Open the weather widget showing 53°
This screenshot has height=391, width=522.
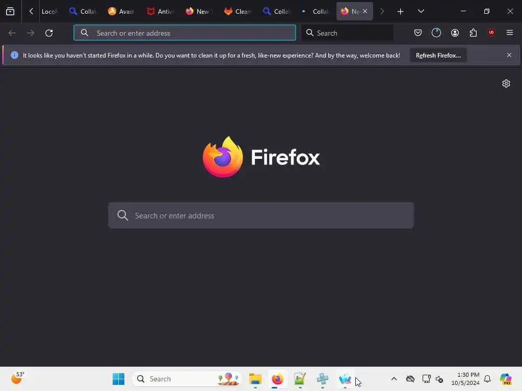(17, 378)
